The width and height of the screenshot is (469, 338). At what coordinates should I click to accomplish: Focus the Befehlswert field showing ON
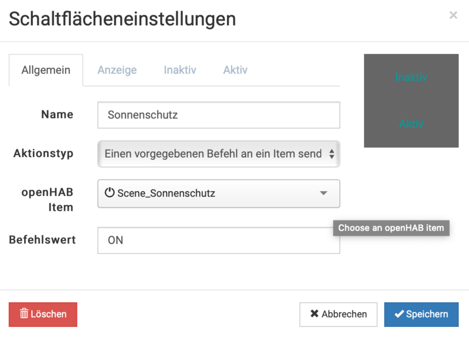click(x=218, y=240)
